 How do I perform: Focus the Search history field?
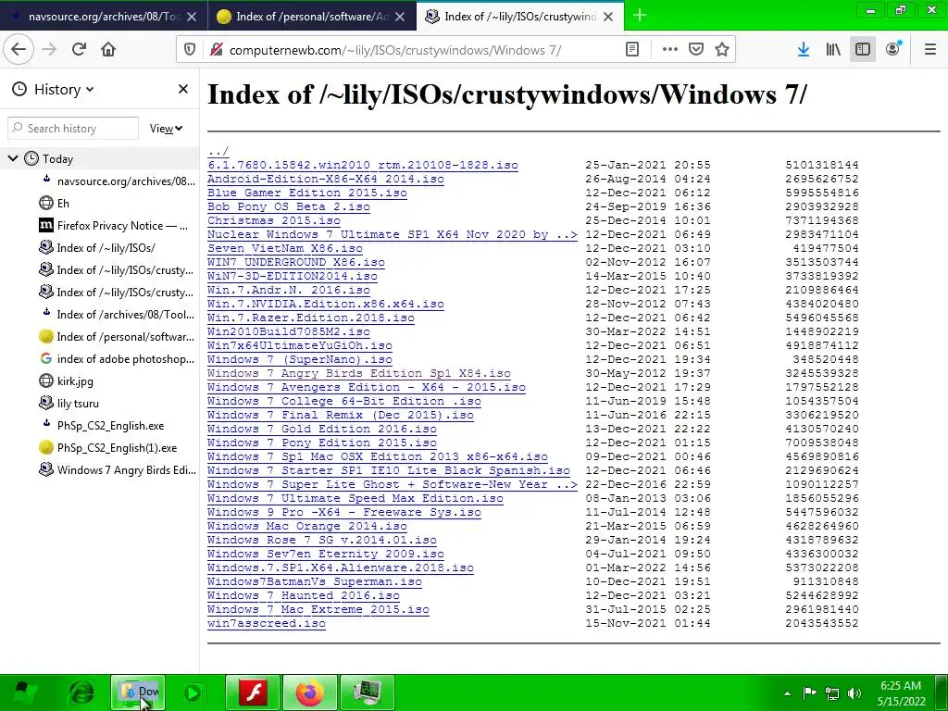73,129
